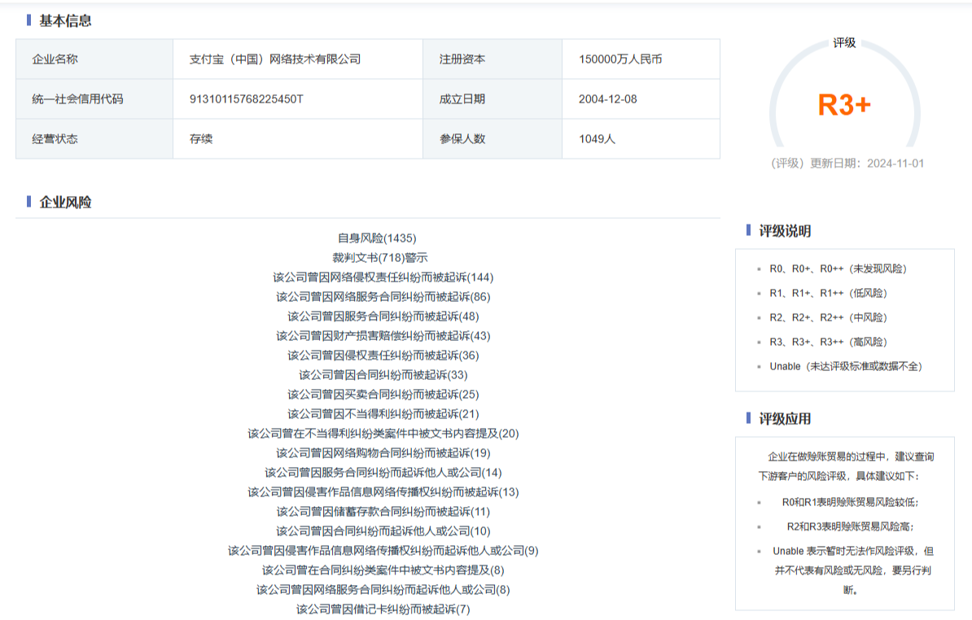
Task: Click 合同纠纷而被起诉(33) risk line
Action: (383, 375)
